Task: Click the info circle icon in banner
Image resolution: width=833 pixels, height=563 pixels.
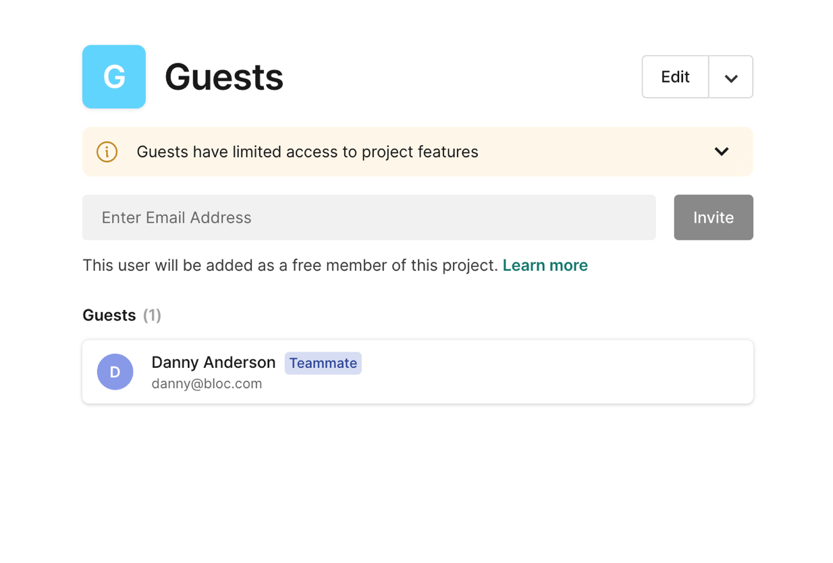Action: point(107,152)
